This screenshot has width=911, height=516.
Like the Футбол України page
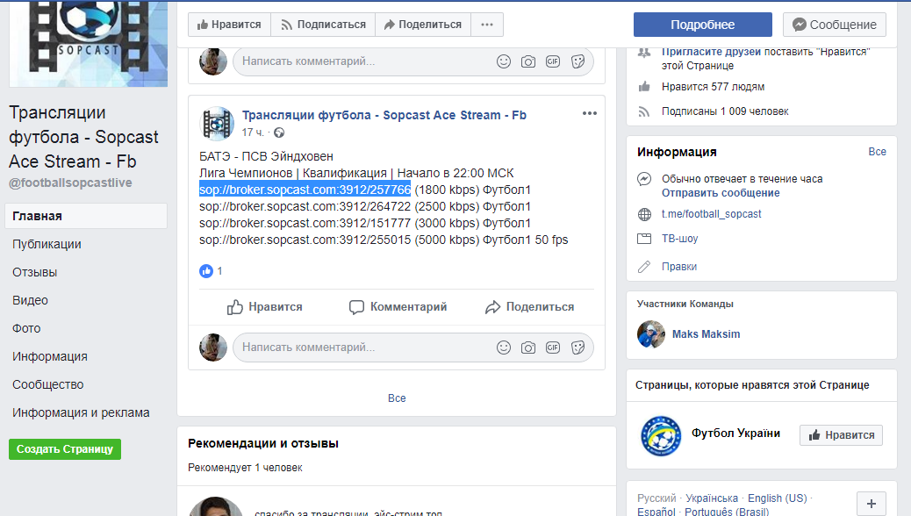point(841,435)
